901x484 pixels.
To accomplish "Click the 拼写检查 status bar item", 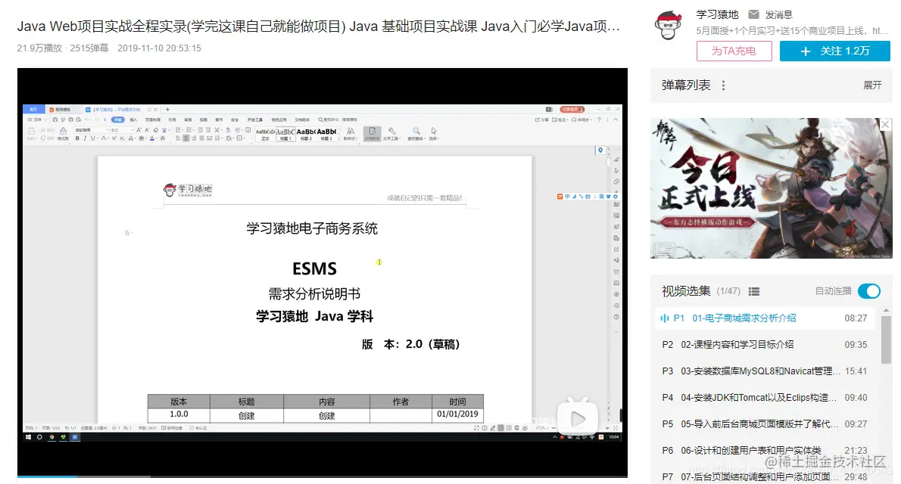I will click(x=172, y=428).
